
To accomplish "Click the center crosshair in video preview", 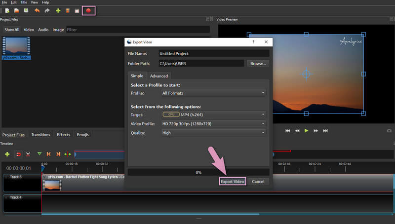I will pyautogui.click(x=306, y=74).
